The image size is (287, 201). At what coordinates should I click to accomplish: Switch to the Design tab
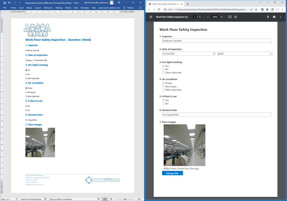click(29, 8)
